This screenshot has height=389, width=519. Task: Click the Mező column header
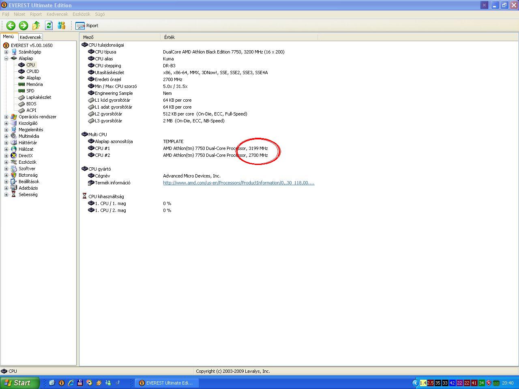(x=120, y=37)
